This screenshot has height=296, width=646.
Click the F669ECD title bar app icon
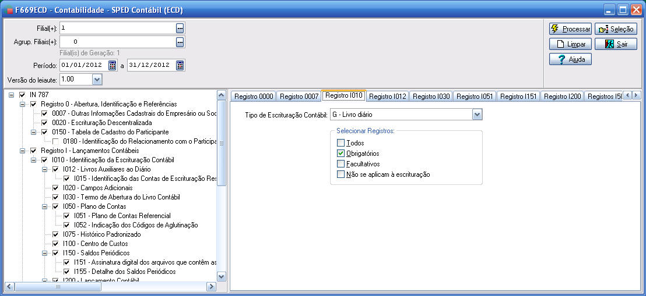[x=10, y=10]
